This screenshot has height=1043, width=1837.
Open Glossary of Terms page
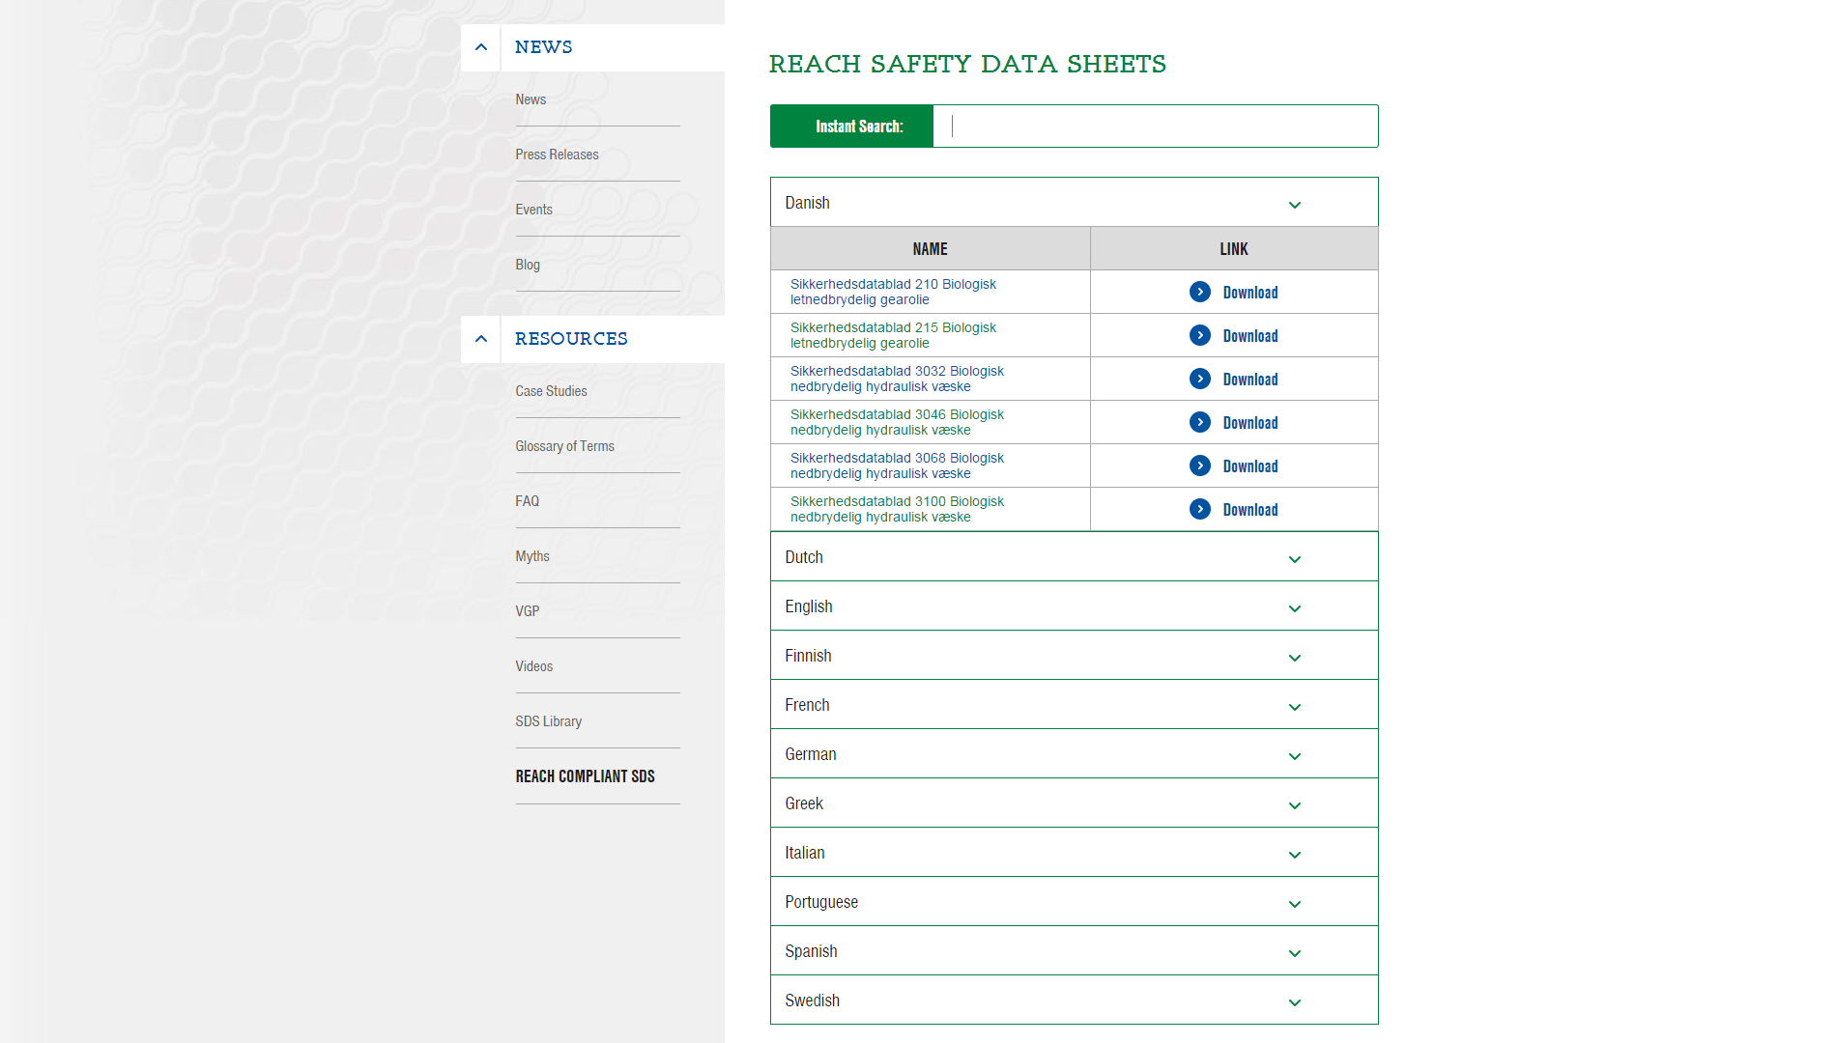tap(564, 446)
